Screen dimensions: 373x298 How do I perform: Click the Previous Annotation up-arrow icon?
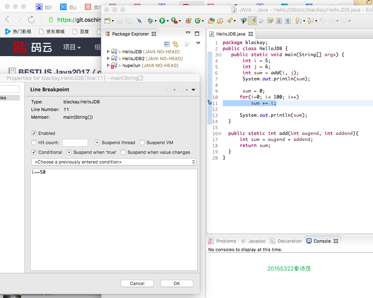[310, 21]
